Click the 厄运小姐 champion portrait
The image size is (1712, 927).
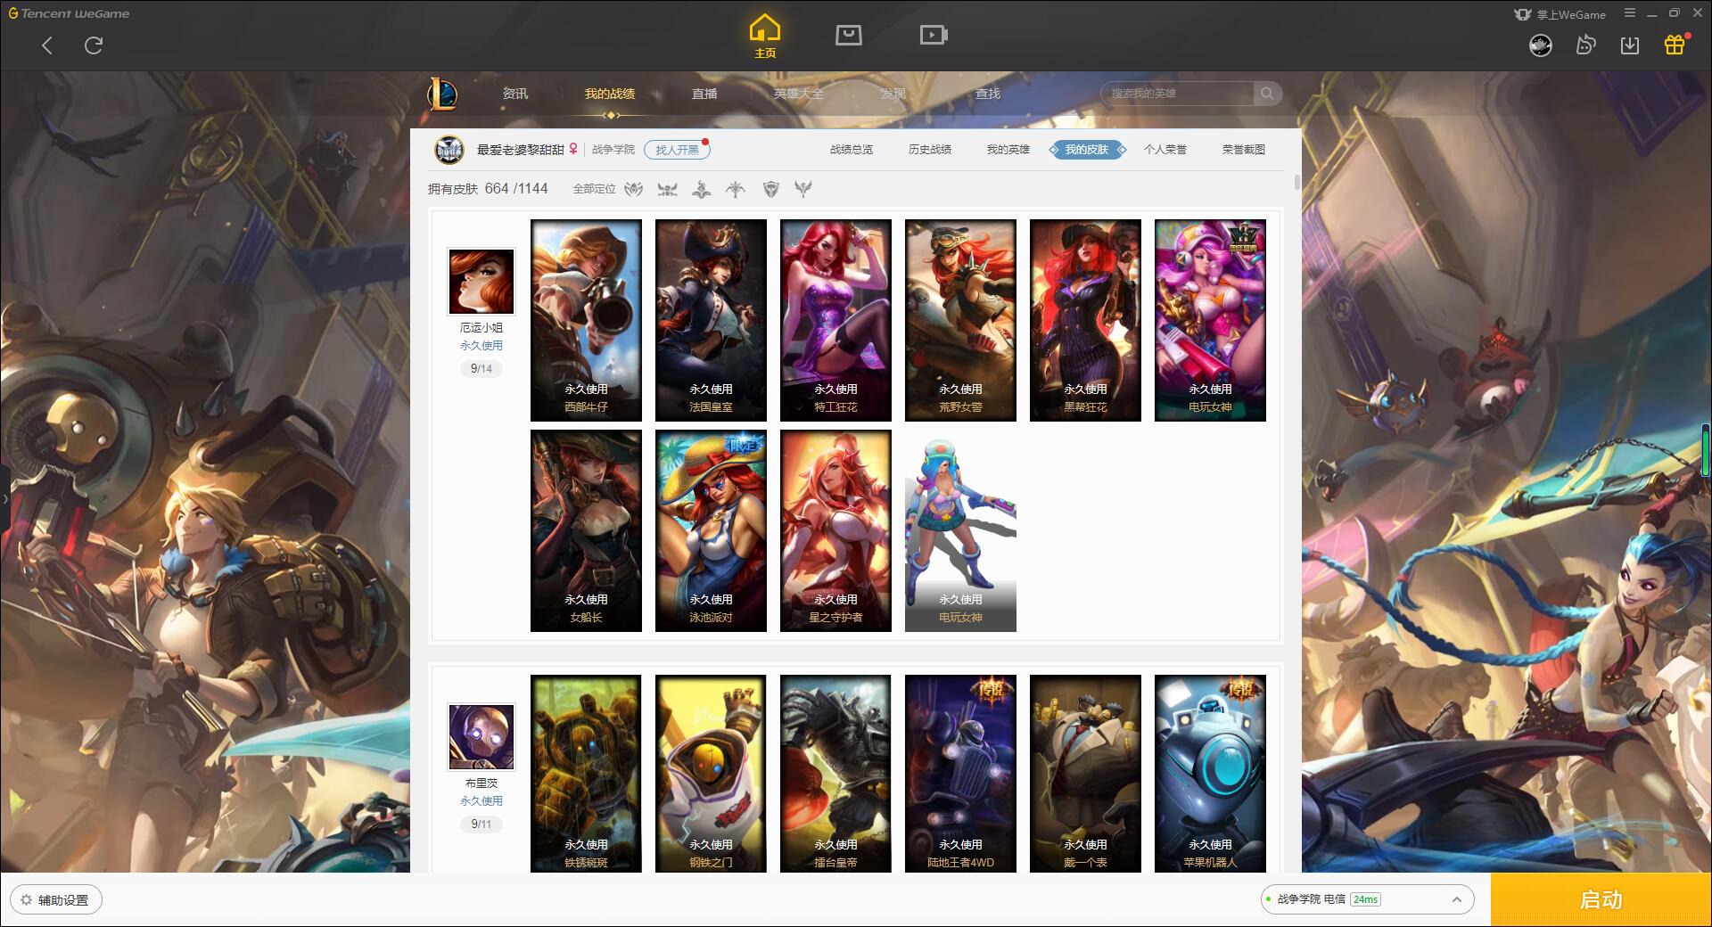tap(481, 282)
